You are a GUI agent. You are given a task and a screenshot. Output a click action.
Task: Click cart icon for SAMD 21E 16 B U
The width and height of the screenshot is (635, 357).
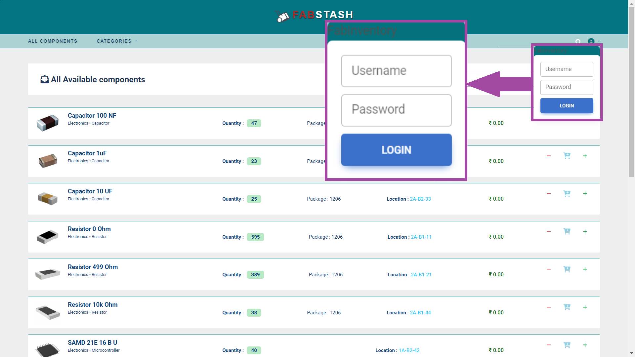coord(567,345)
